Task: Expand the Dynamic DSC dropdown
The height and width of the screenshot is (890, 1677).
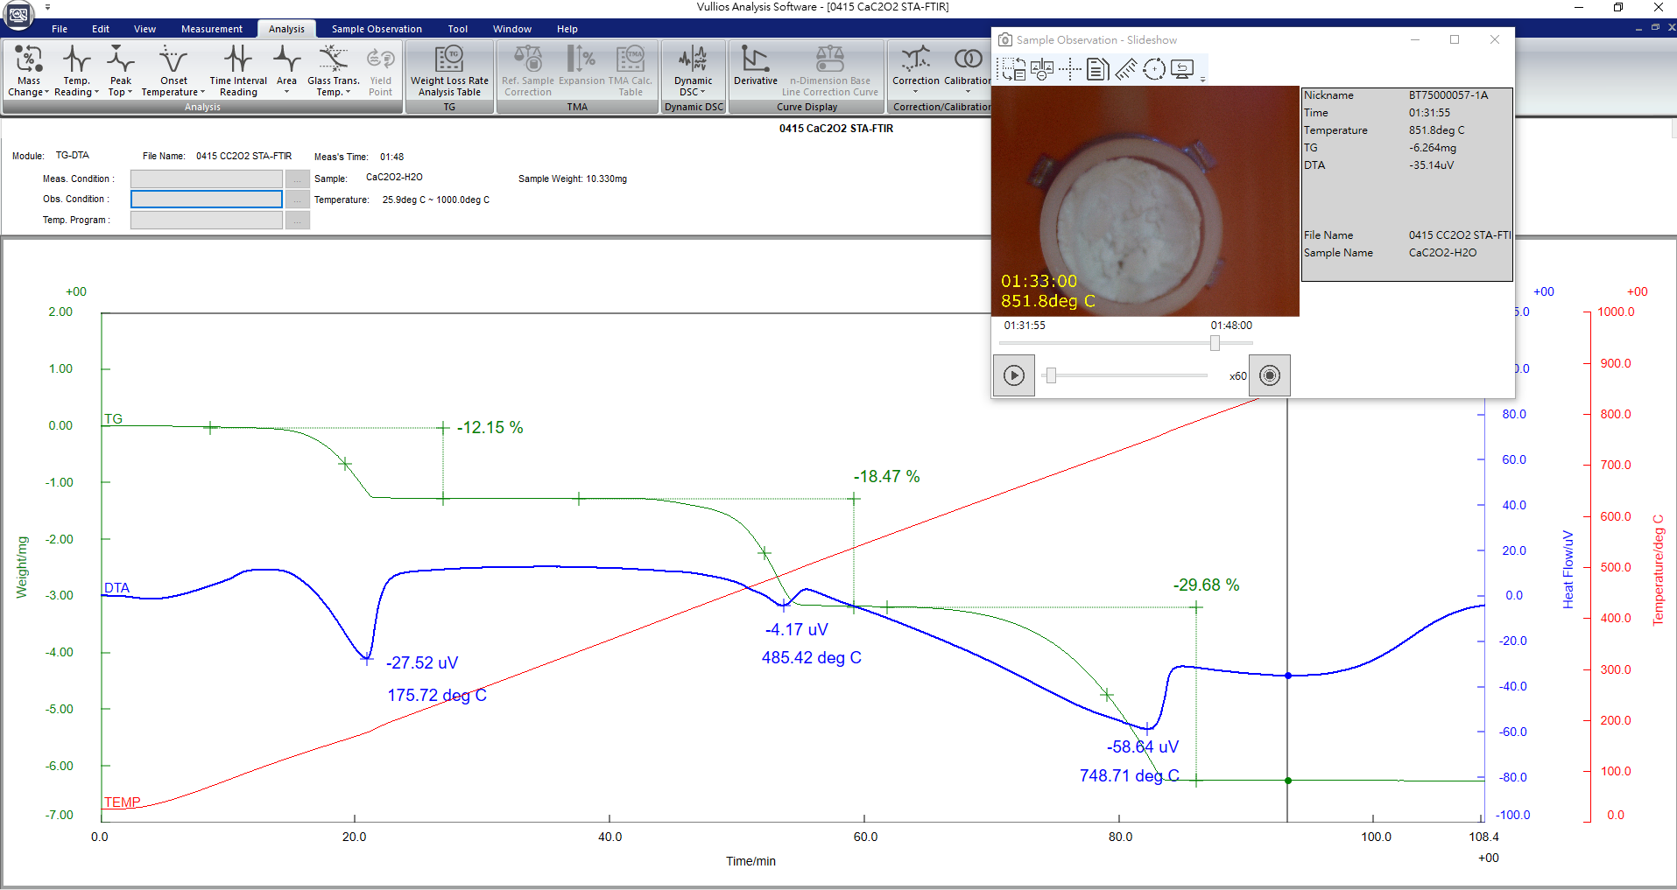Action: tap(693, 92)
